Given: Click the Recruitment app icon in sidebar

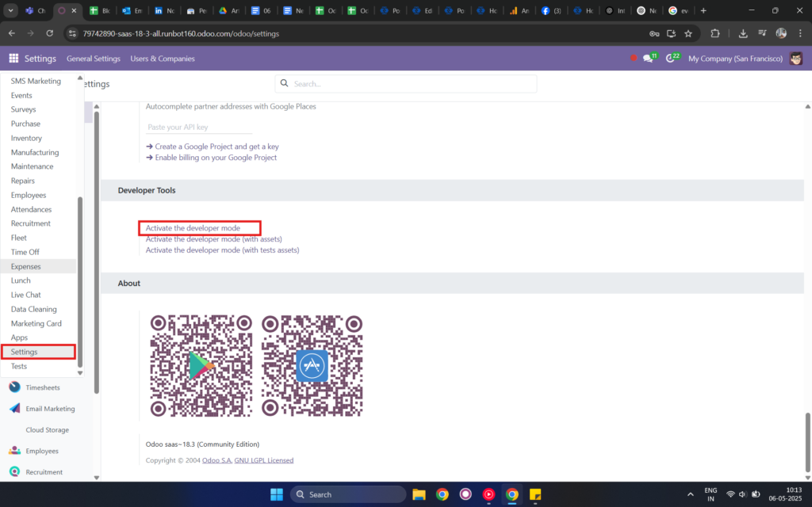Looking at the screenshot, I should 14,472.
